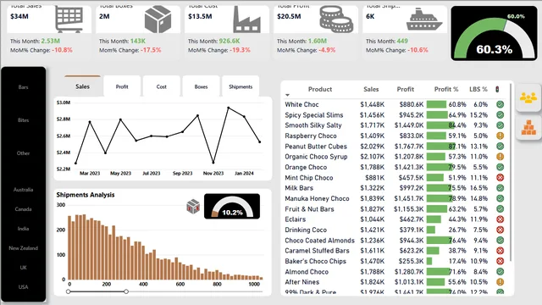
Task: Click the red cross status for Caramel Stuffed Bars
Action: (x=500, y=251)
